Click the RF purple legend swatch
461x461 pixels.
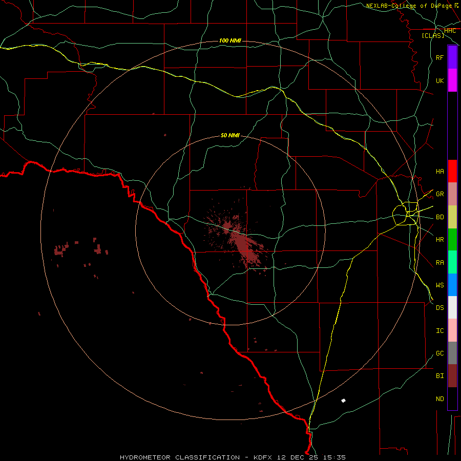pos(452,57)
